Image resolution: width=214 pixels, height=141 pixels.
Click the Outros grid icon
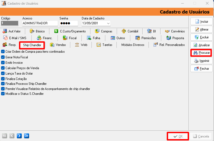click(113, 38)
